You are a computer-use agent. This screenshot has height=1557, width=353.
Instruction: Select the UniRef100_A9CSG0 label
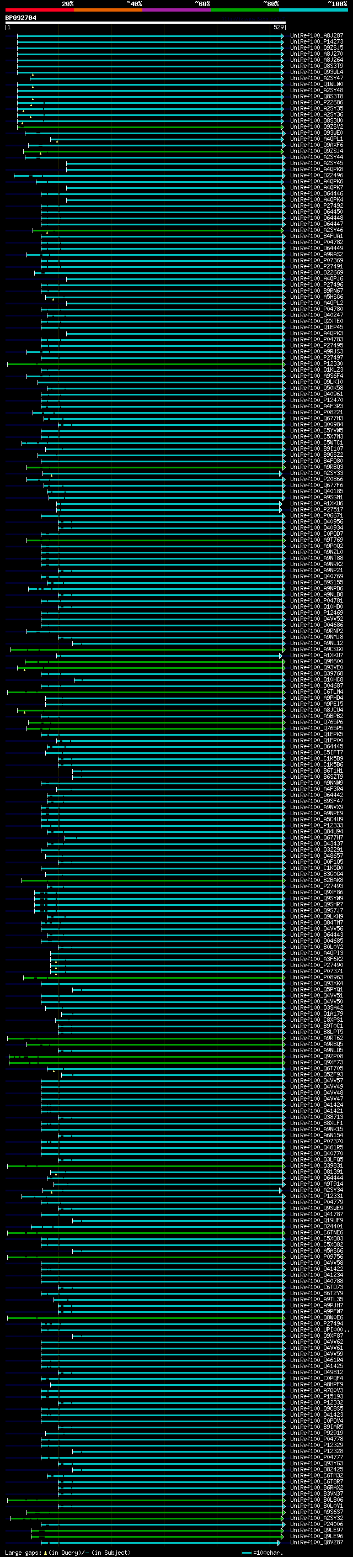[x=317, y=649]
